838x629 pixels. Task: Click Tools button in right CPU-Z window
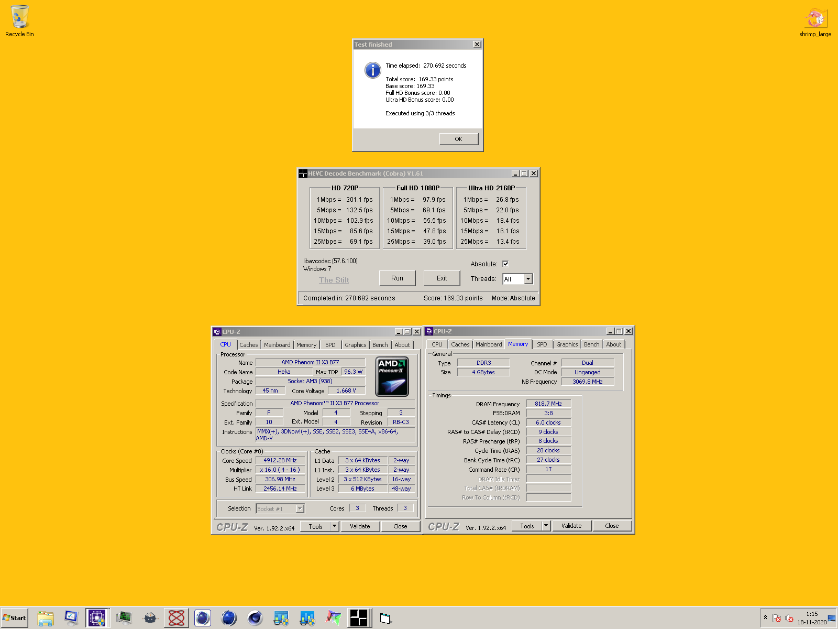pos(527,526)
